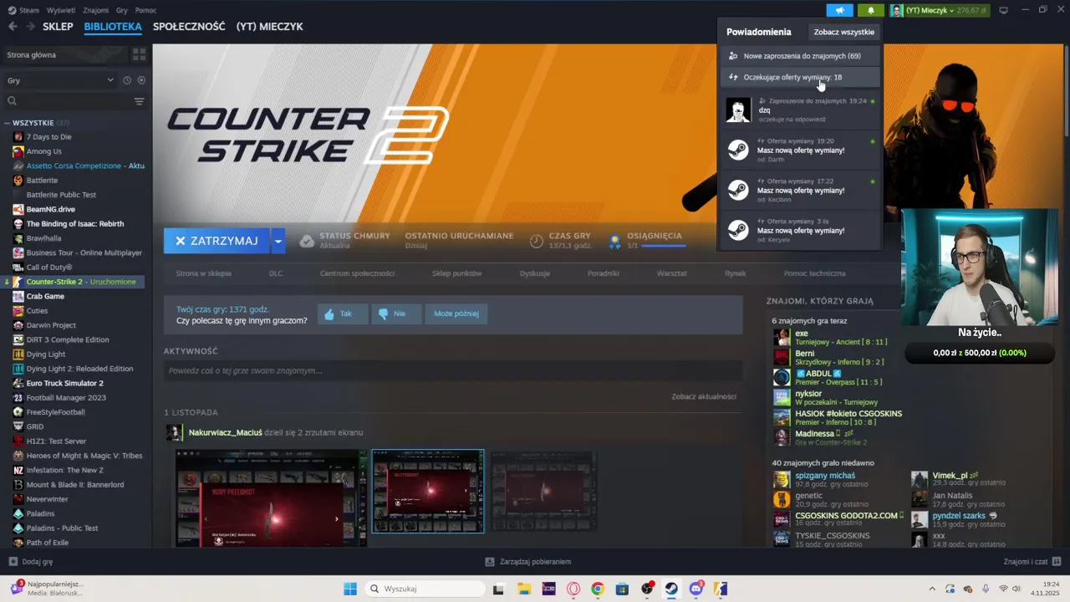Show only ready-to-play games icon
This screenshot has width=1070, height=602.
tap(141, 80)
